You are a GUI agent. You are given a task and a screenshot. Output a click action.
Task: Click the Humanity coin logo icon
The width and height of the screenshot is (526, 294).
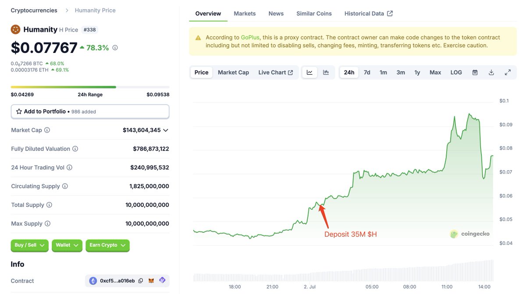[x=16, y=29]
